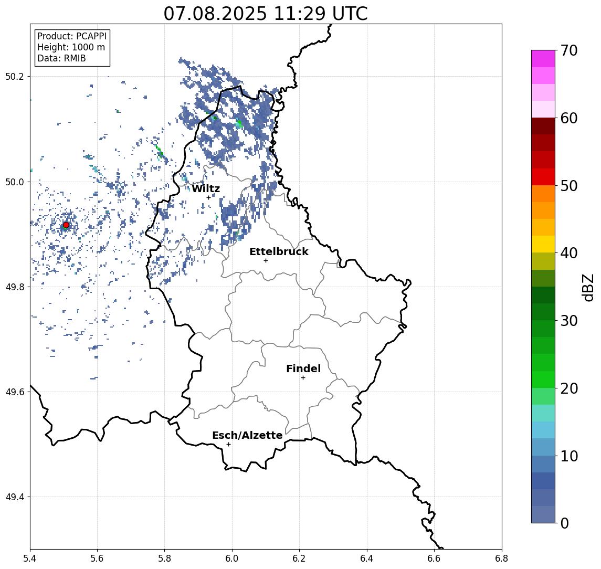Image resolution: width=601 pixels, height=569 pixels.
Task: Click the yellow colorbar swatch at 40
Action: click(543, 244)
